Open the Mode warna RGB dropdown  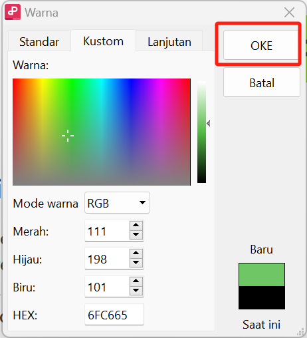click(117, 203)
